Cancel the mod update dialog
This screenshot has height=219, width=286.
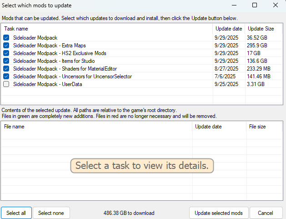[266, 213]
